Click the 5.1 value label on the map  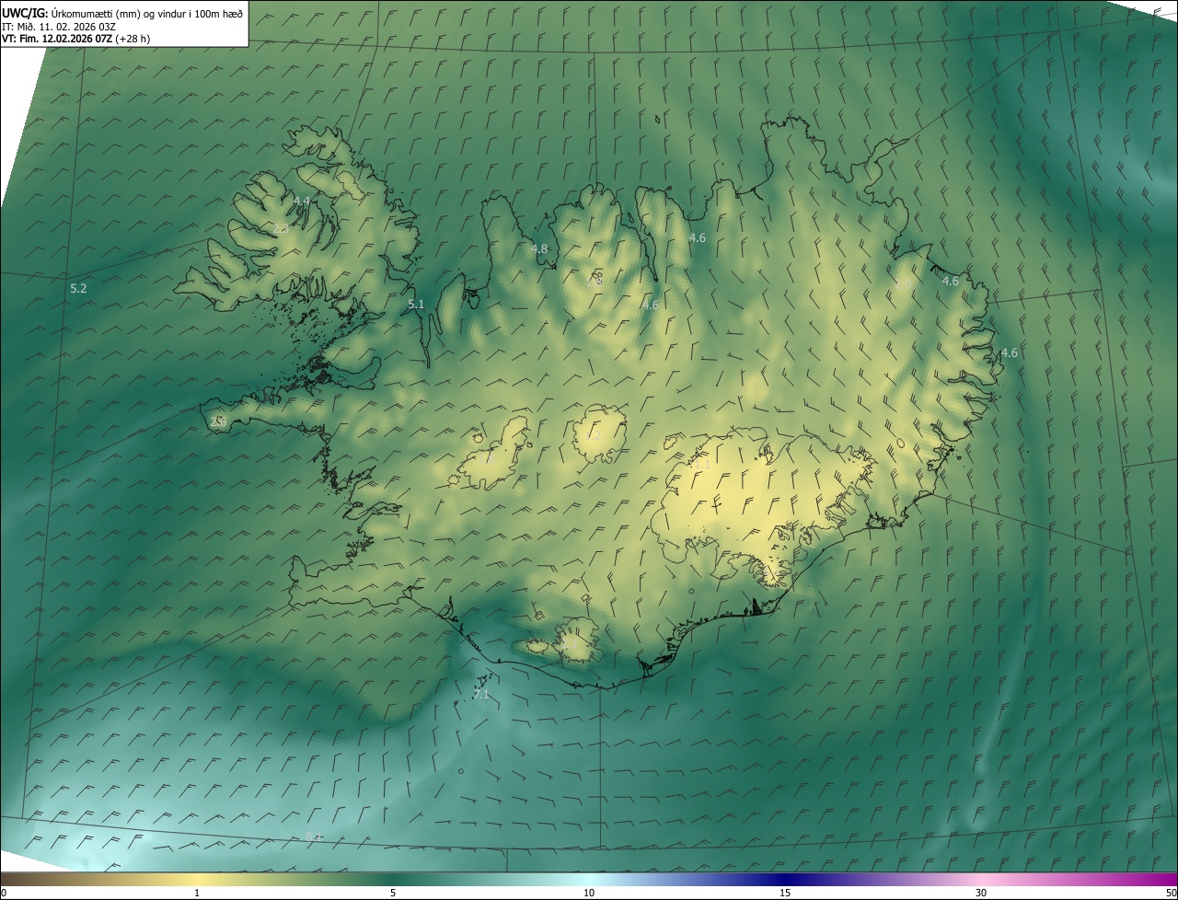[416, 304]
